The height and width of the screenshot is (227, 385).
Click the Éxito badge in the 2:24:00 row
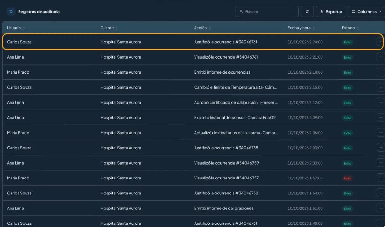coord(347,42)
